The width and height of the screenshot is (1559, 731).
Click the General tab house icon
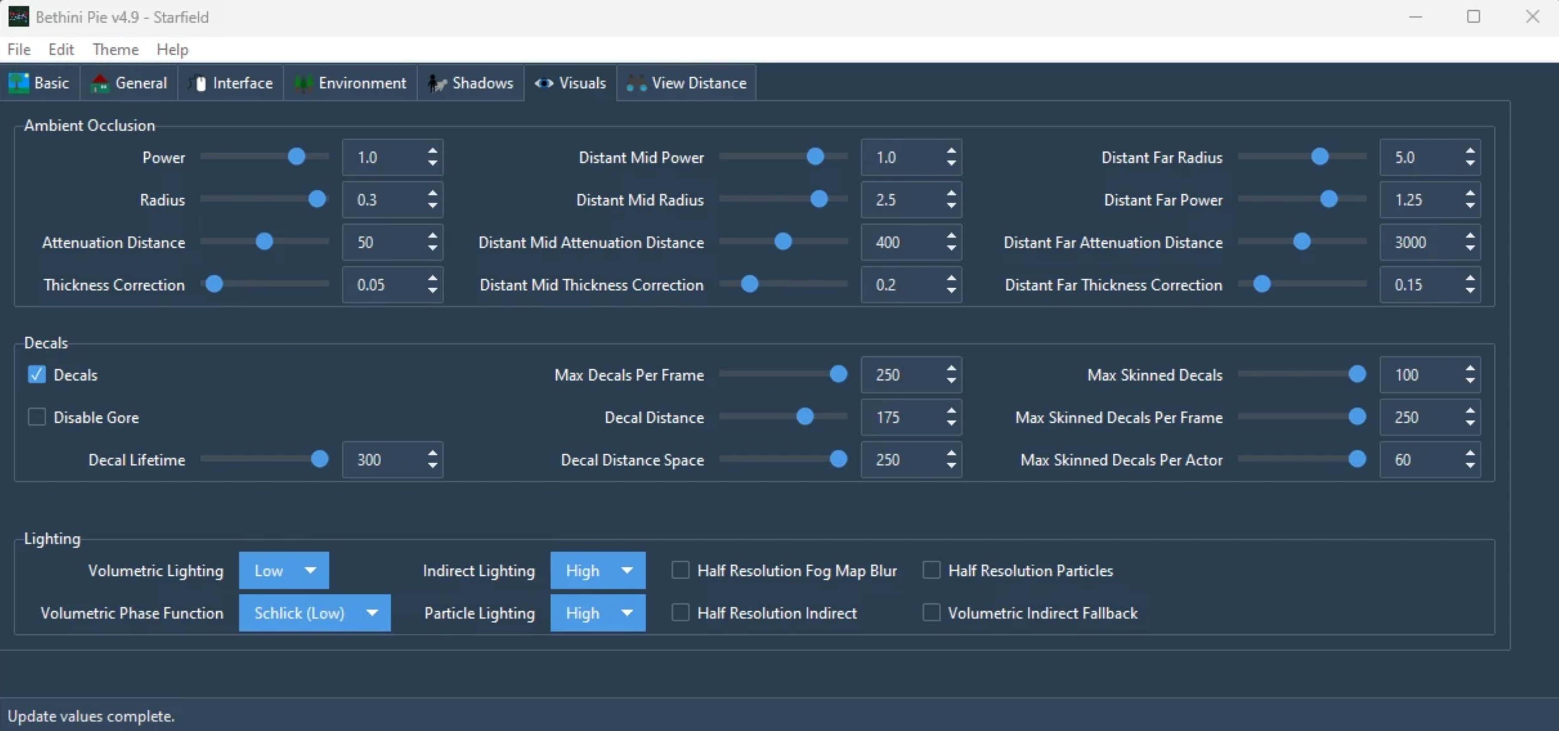coord(100,83)
